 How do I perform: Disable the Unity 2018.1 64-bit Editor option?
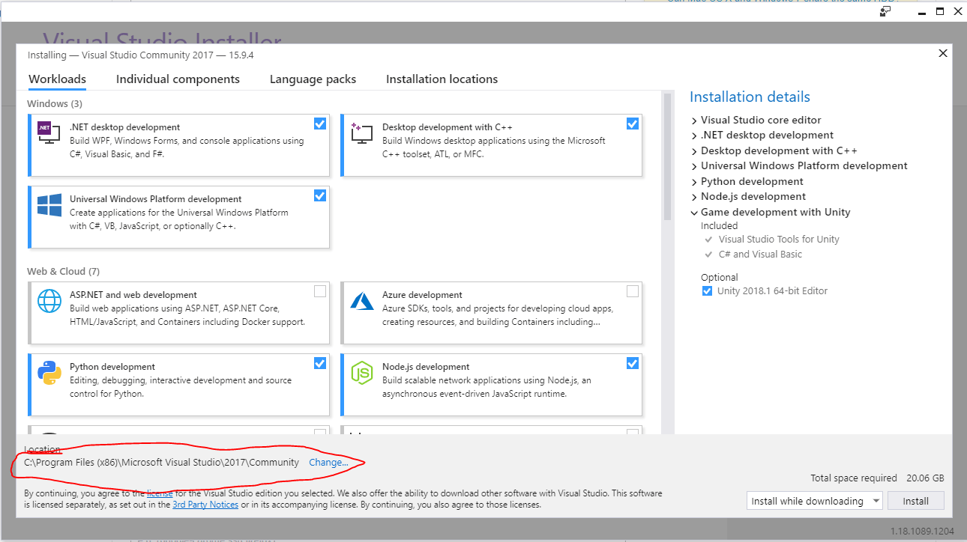pos(707,290)
